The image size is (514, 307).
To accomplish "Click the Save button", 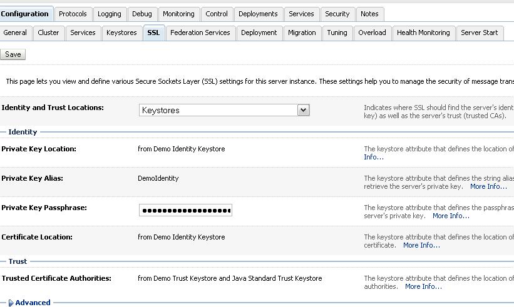I will (13, 54).
